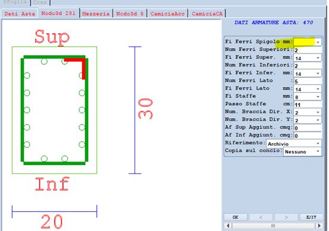This screenshot has height=231, width=329.
Task: Click the Num Ferri Lato field
Action: [308, 81]
